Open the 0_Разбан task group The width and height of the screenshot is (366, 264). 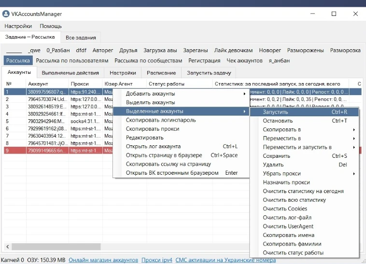click(58, 50)
